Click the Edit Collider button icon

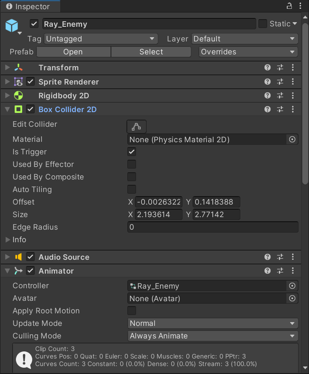click(x=136, y=126)
